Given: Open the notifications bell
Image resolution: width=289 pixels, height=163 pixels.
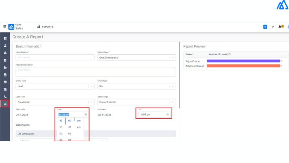Looking at the screenshot, I should click(x=280, y=27).
